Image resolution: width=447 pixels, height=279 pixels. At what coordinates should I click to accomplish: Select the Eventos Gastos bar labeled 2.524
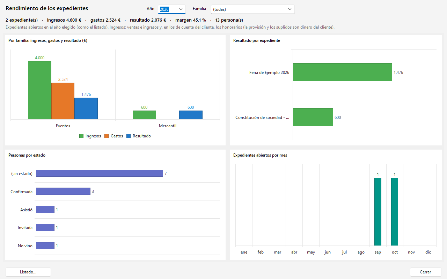coord(63,101)
